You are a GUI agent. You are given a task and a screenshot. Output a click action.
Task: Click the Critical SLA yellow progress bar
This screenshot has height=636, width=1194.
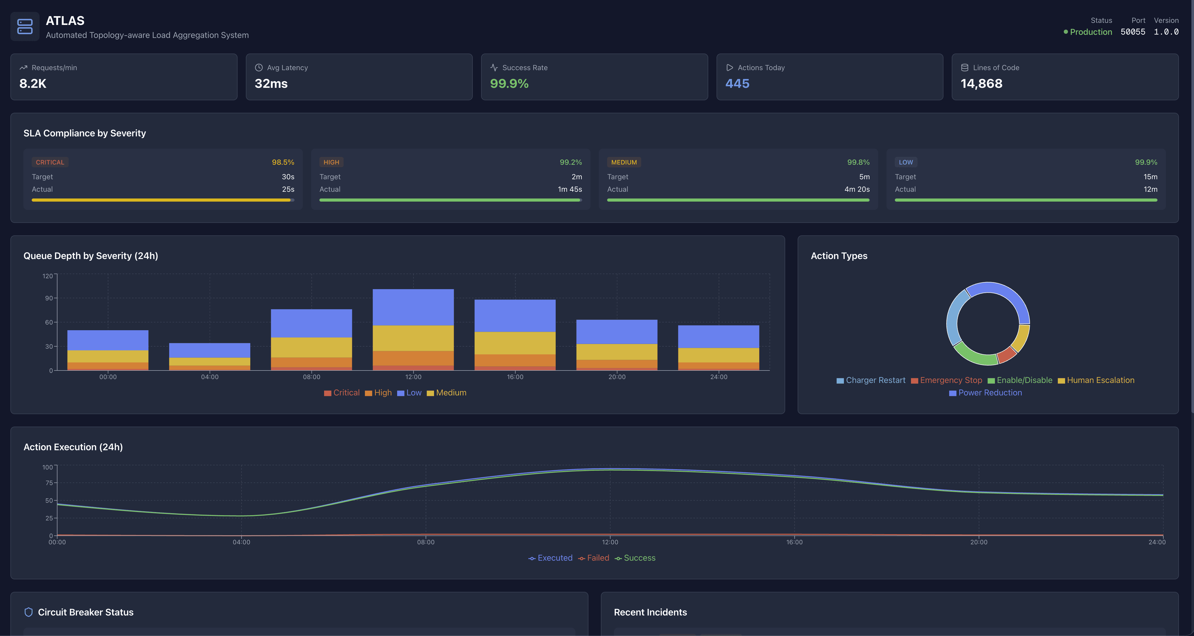[x=161, y=200]
